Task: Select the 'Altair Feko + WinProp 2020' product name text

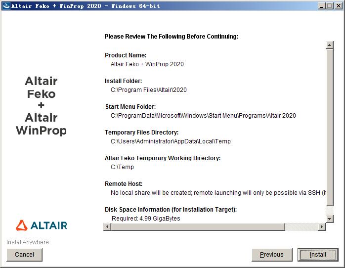Action: [147, 64]
